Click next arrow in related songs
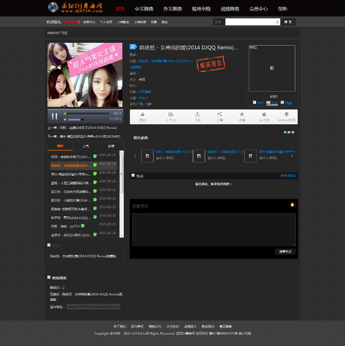This screenshot has width=345, height=346. point(292,156)
